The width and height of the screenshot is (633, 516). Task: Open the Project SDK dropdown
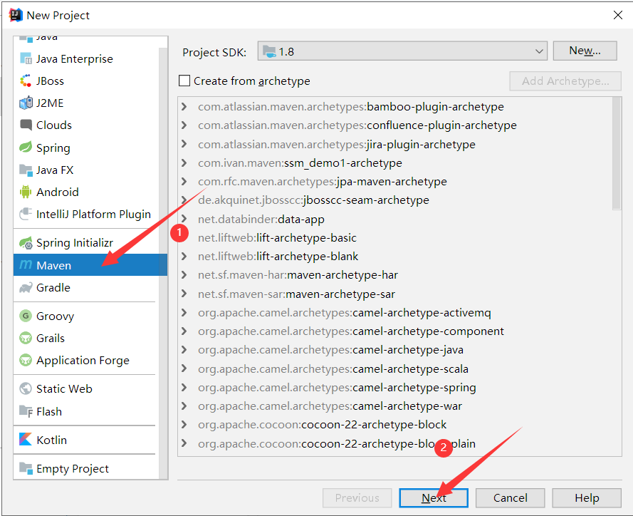pos(402,51)
